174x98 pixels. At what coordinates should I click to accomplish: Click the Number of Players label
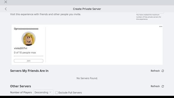click(x=21, y=93)
